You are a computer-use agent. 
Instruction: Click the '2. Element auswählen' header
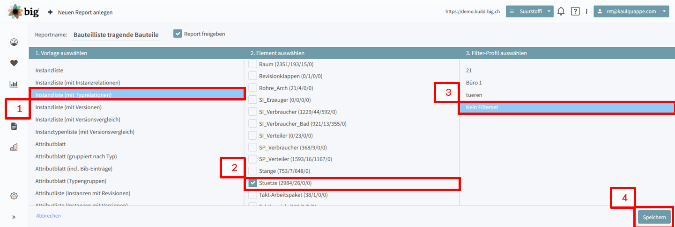coord(277,53)
